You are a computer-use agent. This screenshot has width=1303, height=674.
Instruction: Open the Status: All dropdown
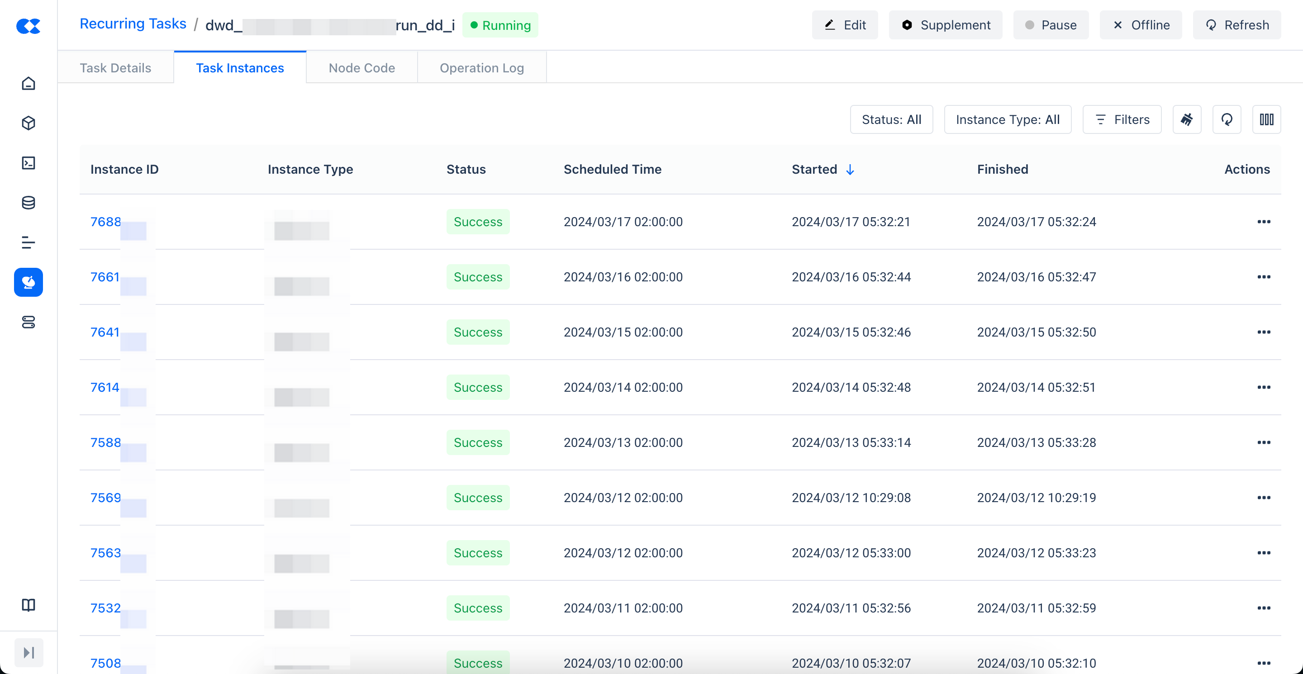tap(891, 120)
